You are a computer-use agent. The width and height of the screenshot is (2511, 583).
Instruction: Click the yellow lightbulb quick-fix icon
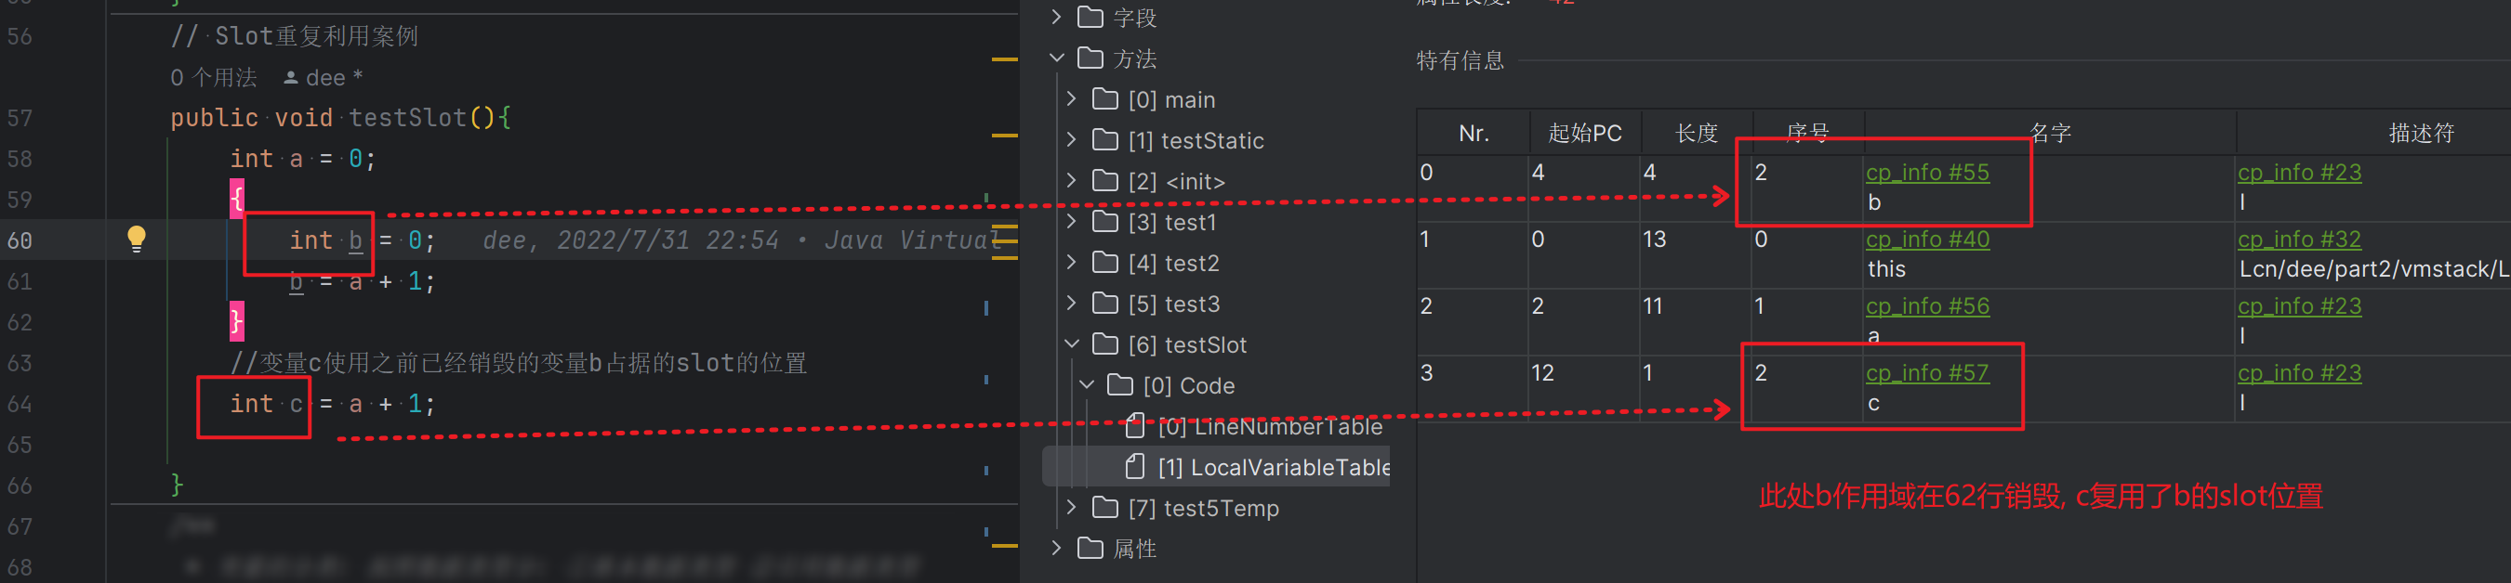coord(137,239)
